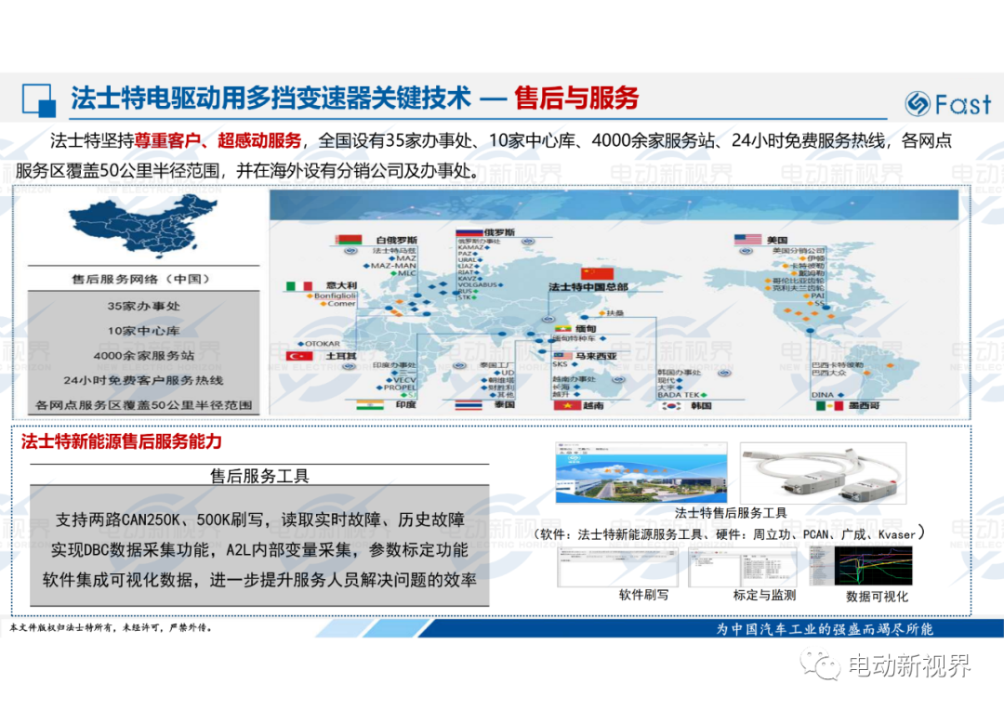Click the BADA TEK customer label
Screen dimensions: 1004x710
(678, 395)
